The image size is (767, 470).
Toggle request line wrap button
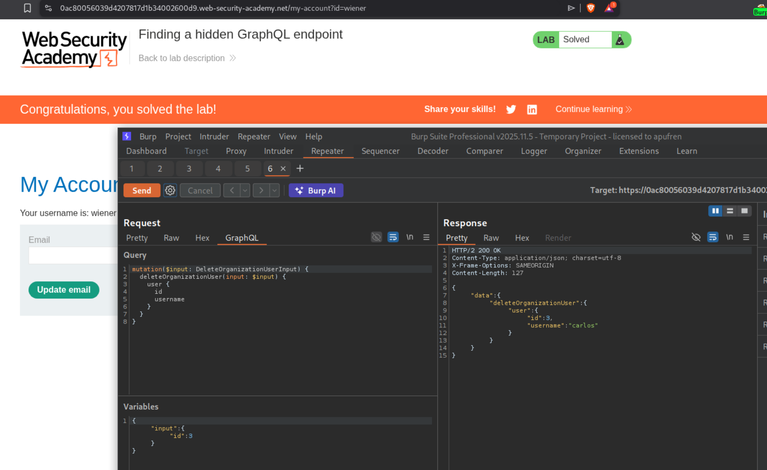point(393,237)
